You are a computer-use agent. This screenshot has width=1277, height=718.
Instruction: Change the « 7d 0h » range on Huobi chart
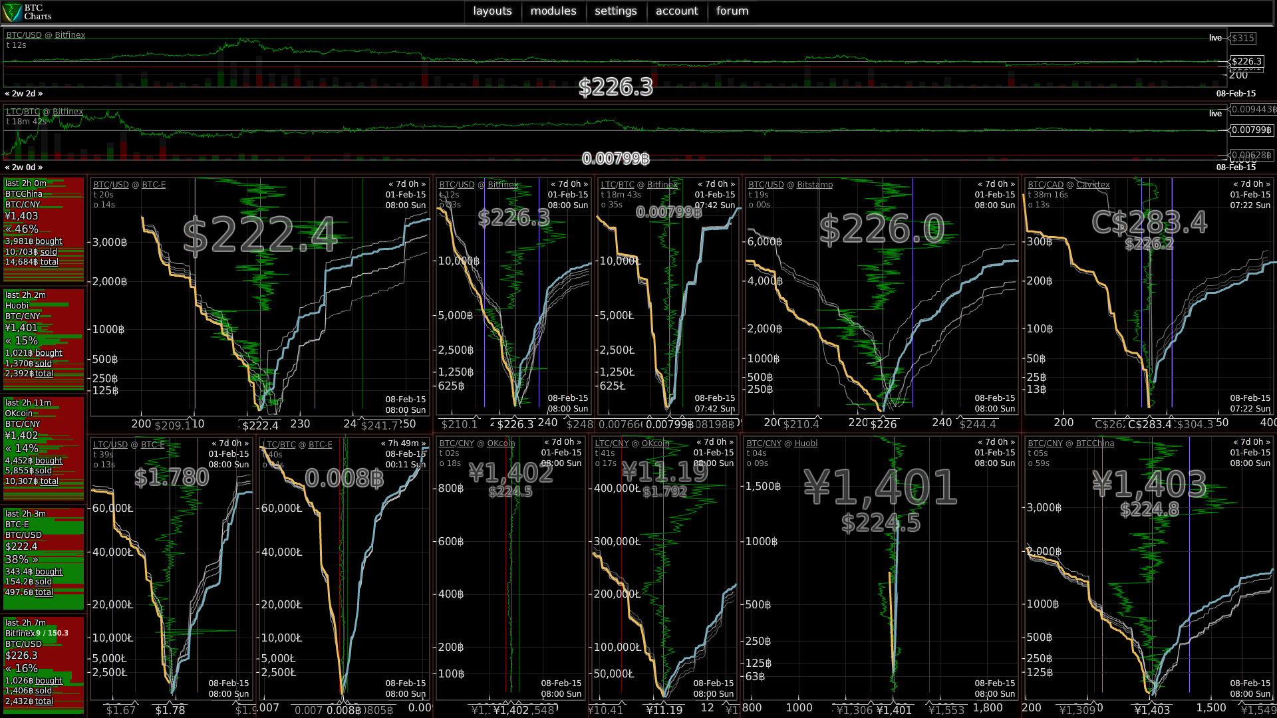pos(996,442)
